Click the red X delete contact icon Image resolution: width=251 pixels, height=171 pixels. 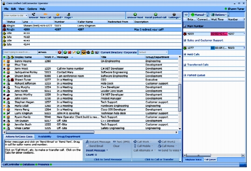69,53
